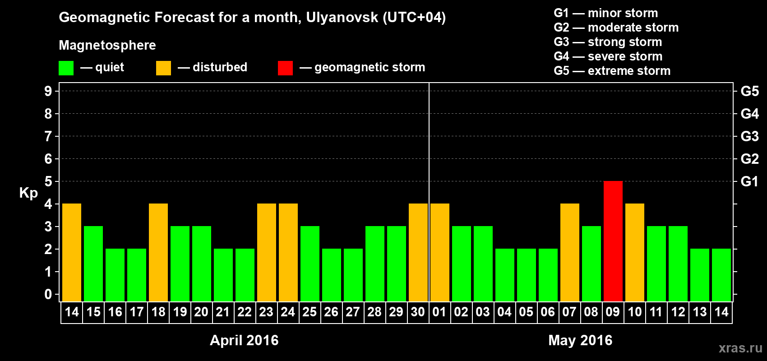Click the orange bar for April 30

tap(418, 252)
